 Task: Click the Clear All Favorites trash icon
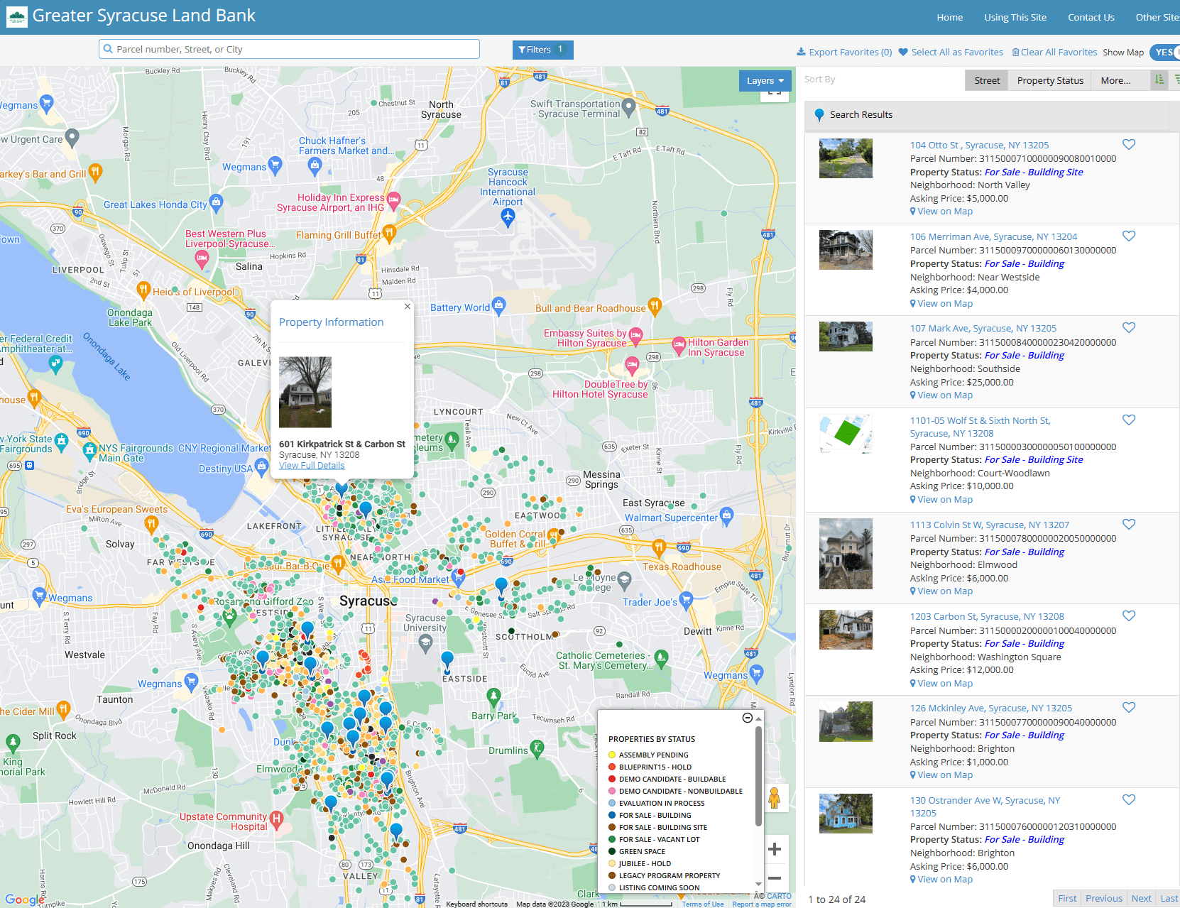point(1015,52)
